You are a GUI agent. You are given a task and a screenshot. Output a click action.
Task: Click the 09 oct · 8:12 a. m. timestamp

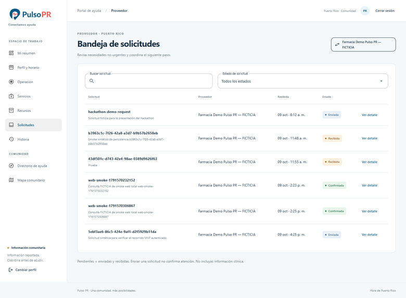click(291, 115)
